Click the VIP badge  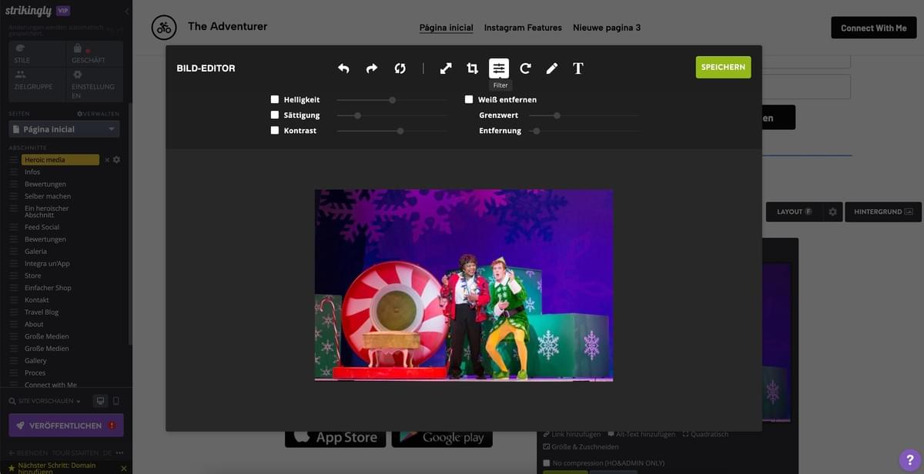point(63,11)
